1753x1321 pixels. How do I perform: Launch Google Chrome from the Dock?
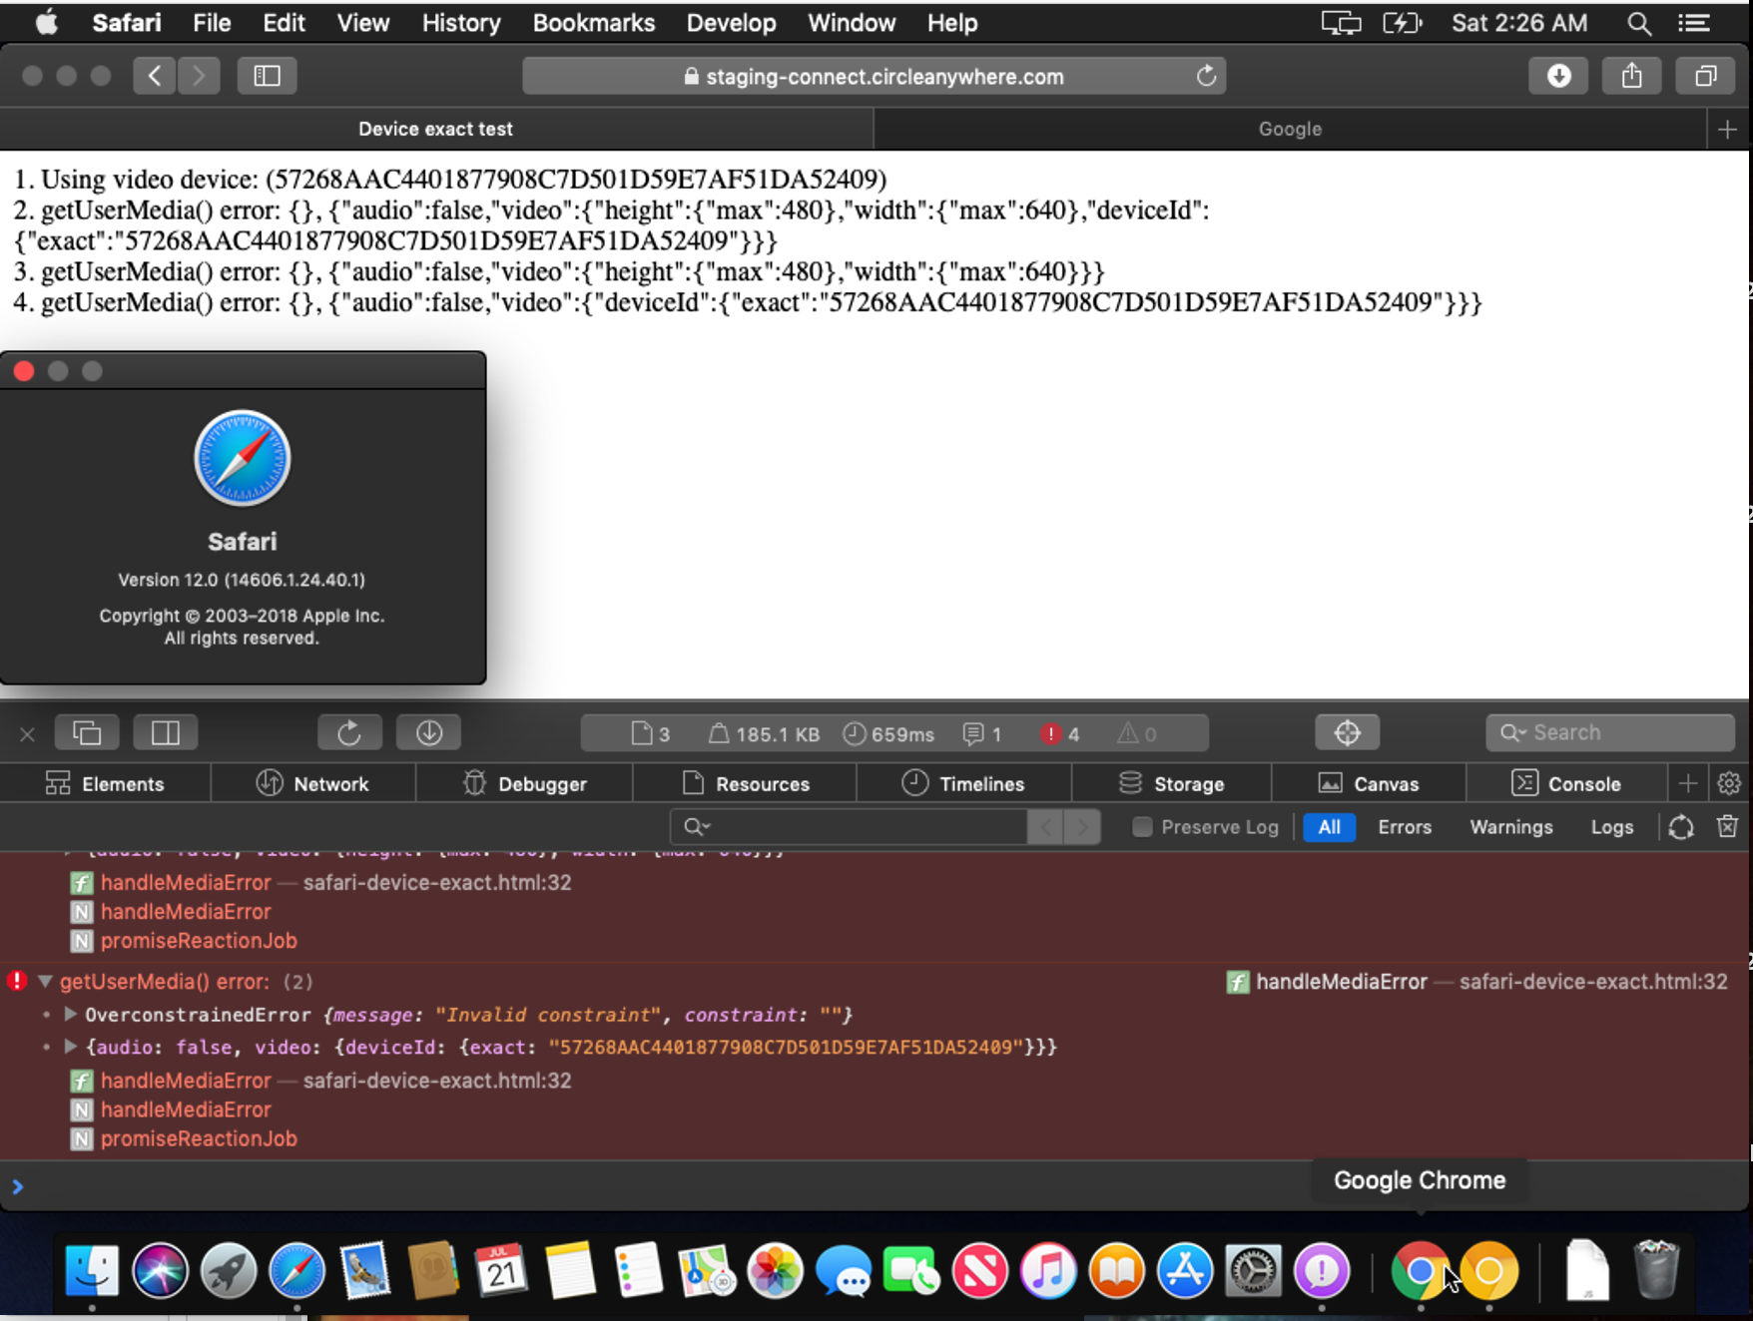click(x=1422, y=1271)
